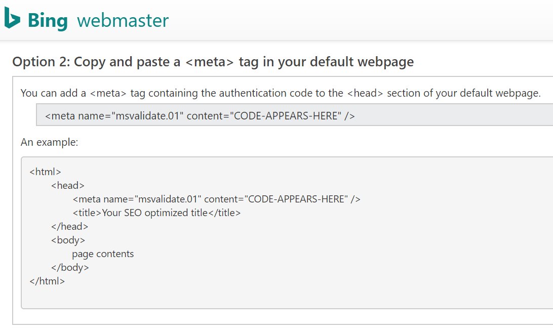Click CODE-APPEARS-HERE in the top meta snippet
This screenshot has height=332, width=553.
284,116
